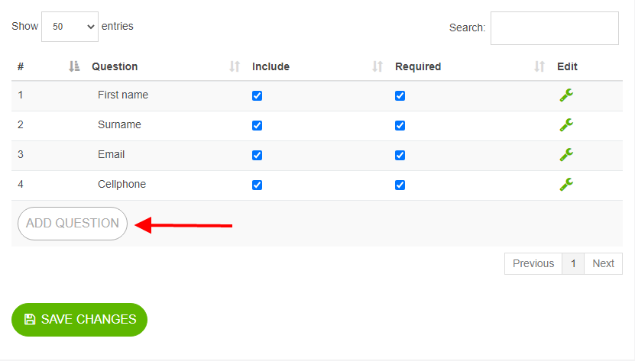Viewport: 635px width, 361px height.
Task: Edit the Cellphone question with wrench icon
Action: (566, 185)
